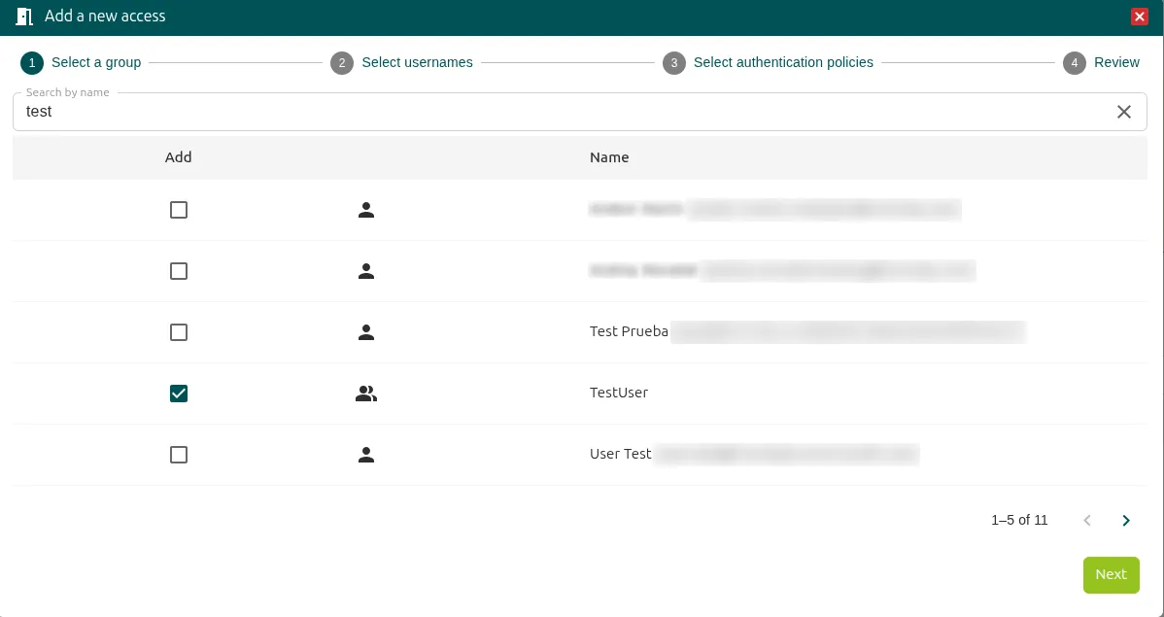Close the Add a new access dialog
Viewport: 1164px width, 617px height.
1139,17
